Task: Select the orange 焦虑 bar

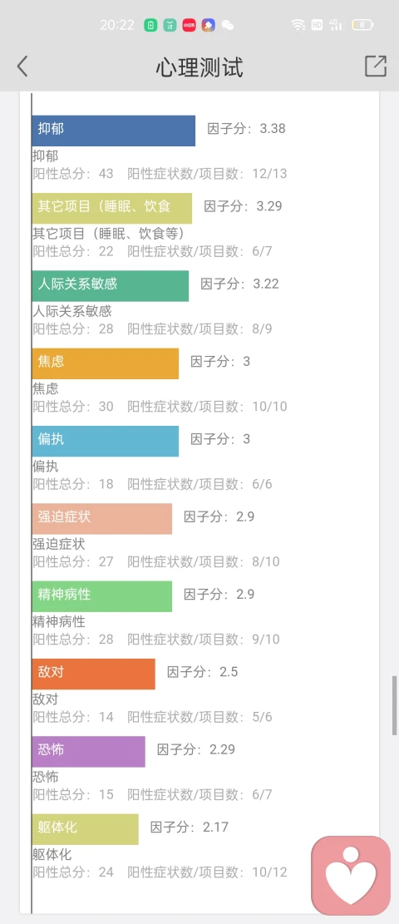Action: point(106,363)
